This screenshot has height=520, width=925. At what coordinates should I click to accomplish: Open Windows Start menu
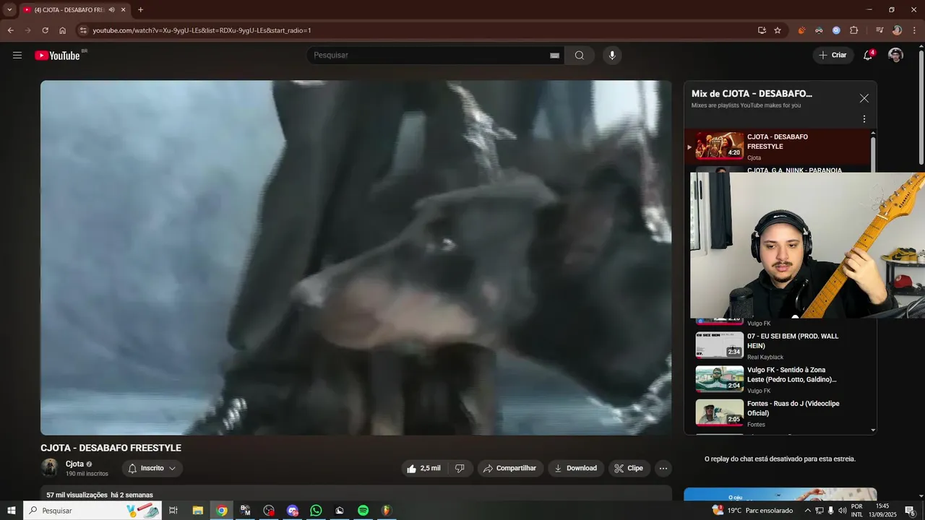click(x=11, y=511)
